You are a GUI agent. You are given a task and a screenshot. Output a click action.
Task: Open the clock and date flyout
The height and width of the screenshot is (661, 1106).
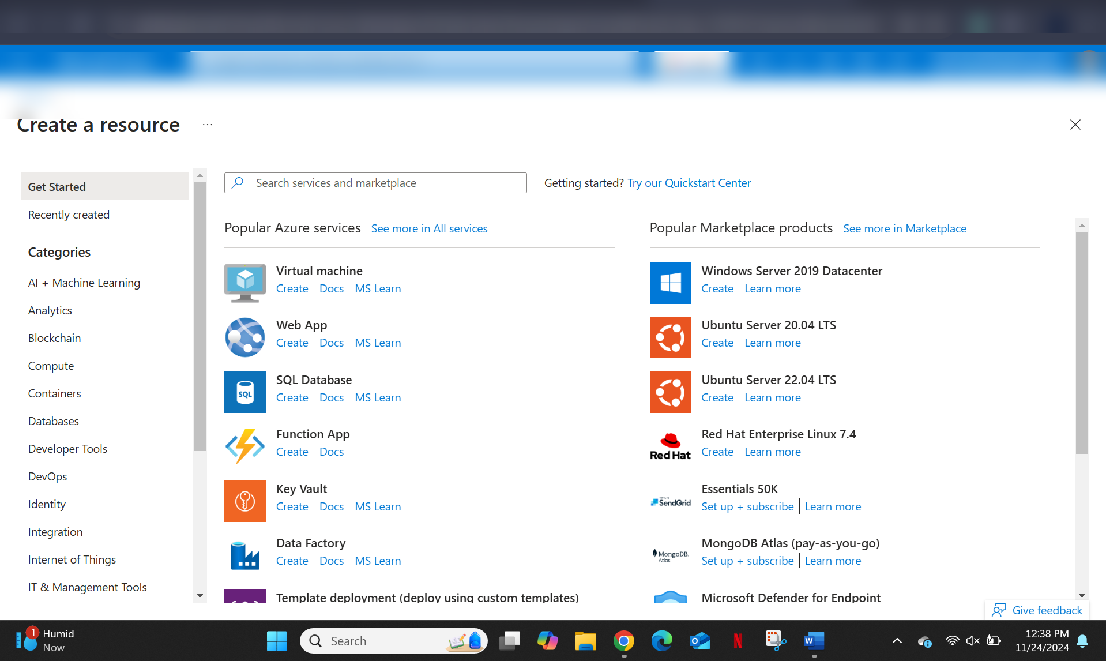tap(1042, 641)
